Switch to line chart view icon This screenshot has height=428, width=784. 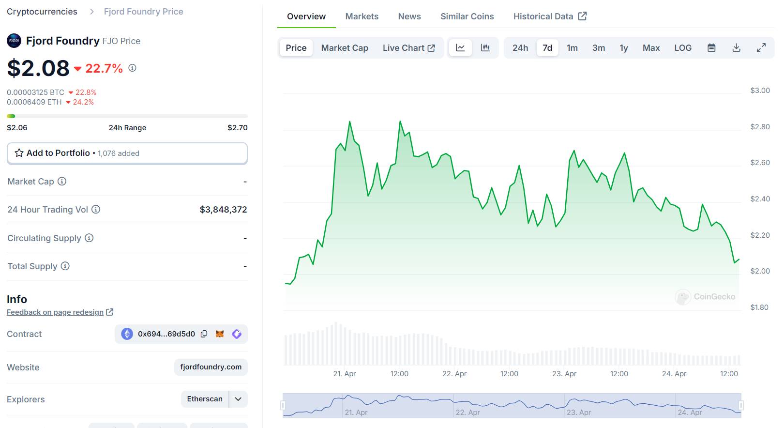(460, 48)
